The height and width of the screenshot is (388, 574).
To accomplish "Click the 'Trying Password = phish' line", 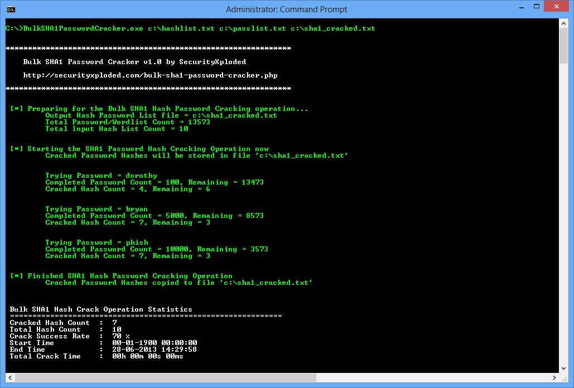I will coord(97,243).
